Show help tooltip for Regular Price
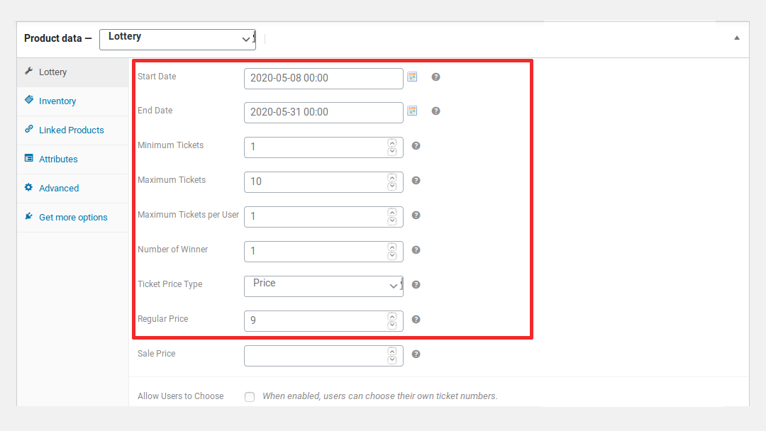Screen dimensions: 766x431 416,320
